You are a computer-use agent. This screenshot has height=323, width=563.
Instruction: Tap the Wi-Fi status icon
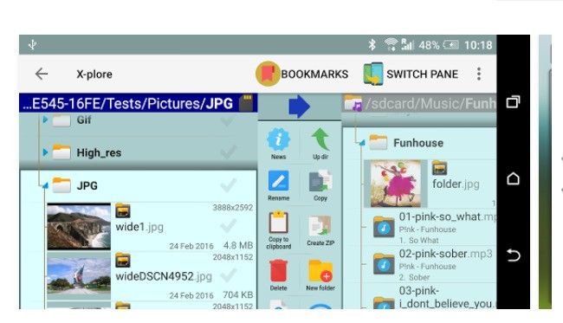[391, 44]
